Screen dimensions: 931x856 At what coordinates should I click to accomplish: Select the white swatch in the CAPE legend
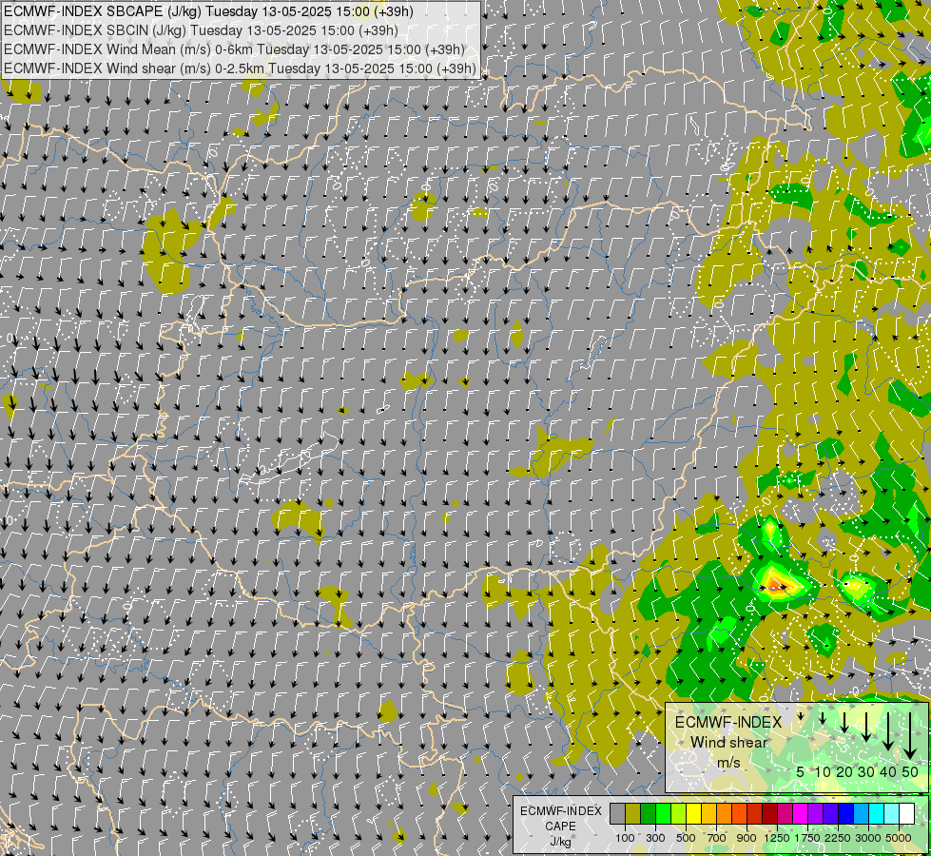(x=906, y=814)
